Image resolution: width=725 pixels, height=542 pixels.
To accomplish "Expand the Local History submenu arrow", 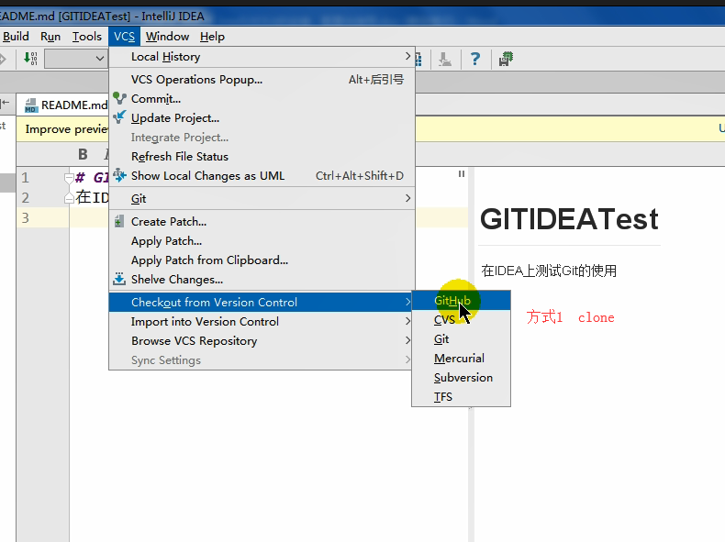I will 407,56.
